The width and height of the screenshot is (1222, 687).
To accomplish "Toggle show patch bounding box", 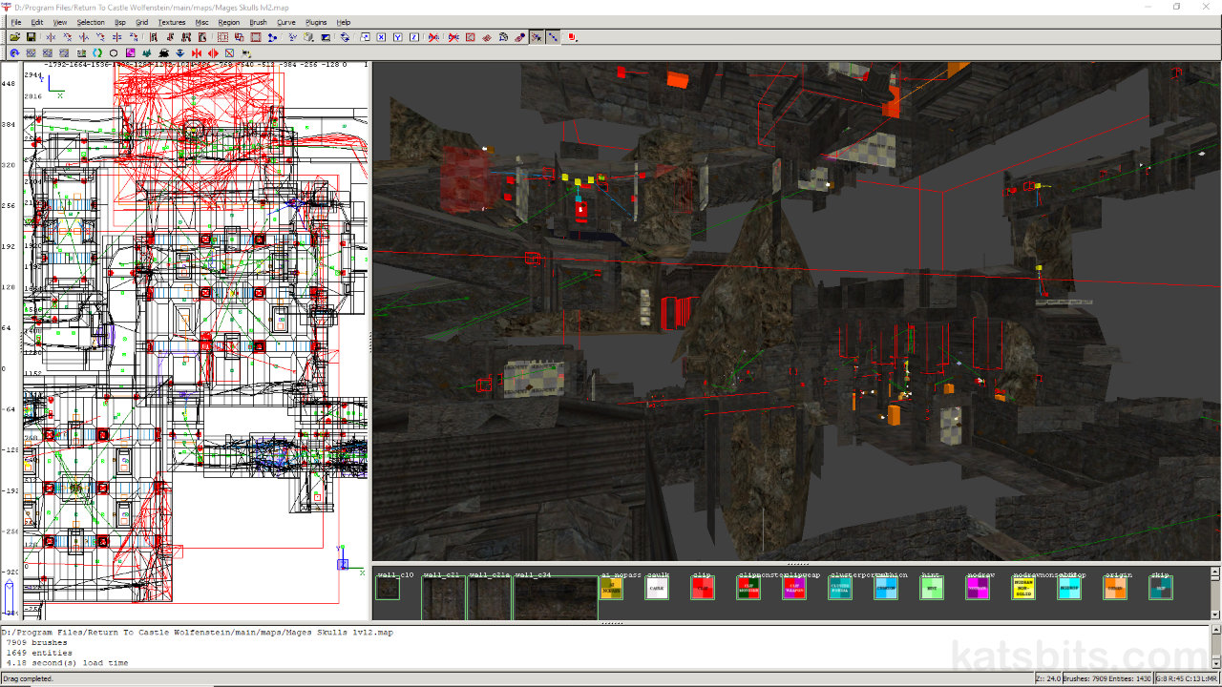I will pos(470,37).
